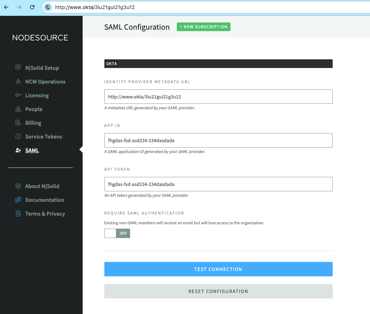Click 'A metadata URL generated by your SAML provider' hint
Image resolution: width=370 pixels, height=314 pixels.
149,108
